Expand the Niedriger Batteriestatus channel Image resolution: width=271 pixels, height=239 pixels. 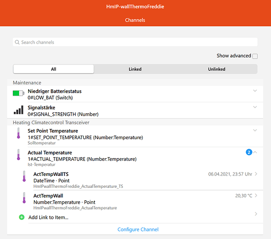[255, 91]
